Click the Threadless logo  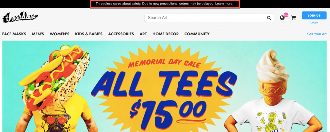coord(20,17)
